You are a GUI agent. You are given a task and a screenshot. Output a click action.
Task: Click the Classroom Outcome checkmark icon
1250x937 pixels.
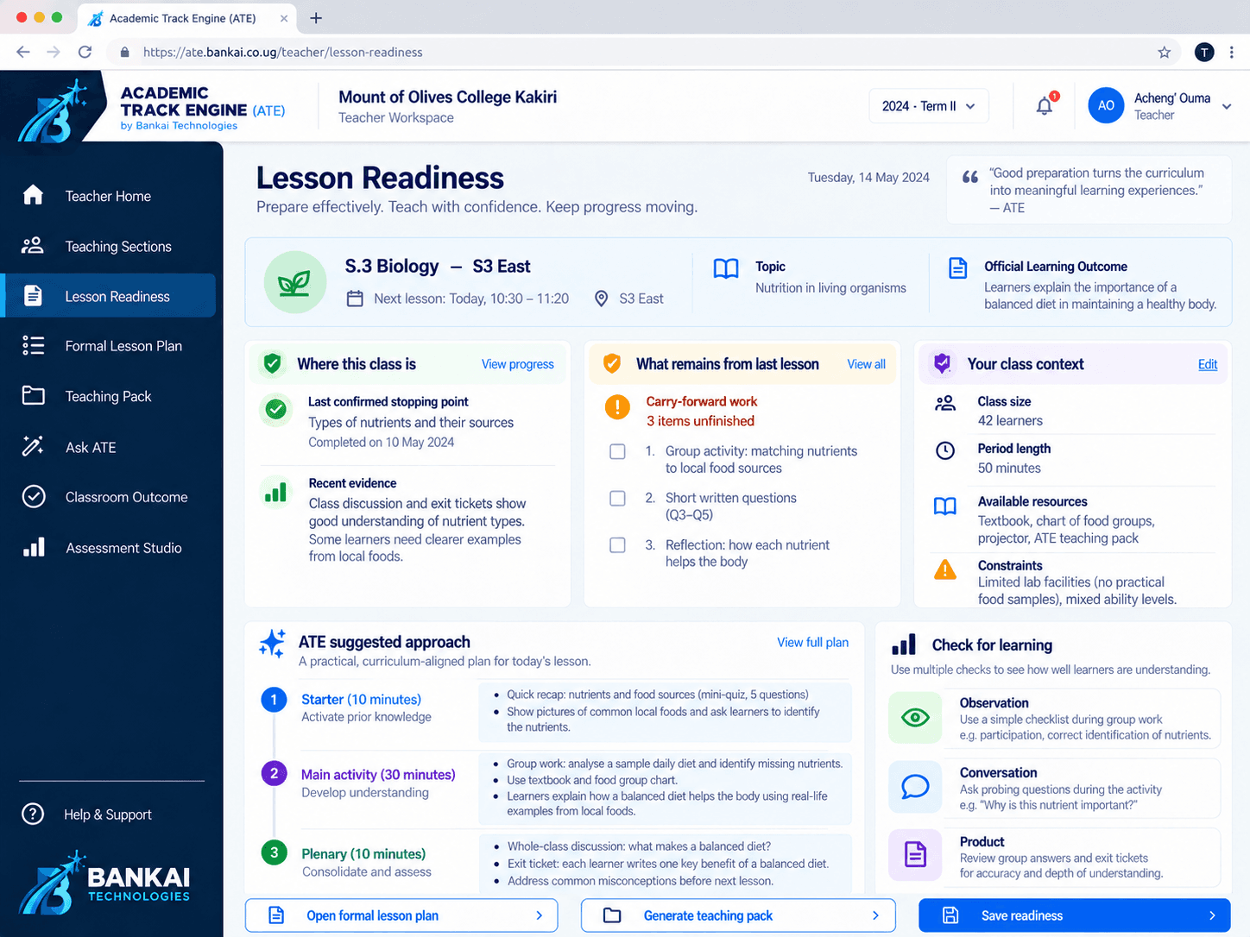(x=33, y=497)
